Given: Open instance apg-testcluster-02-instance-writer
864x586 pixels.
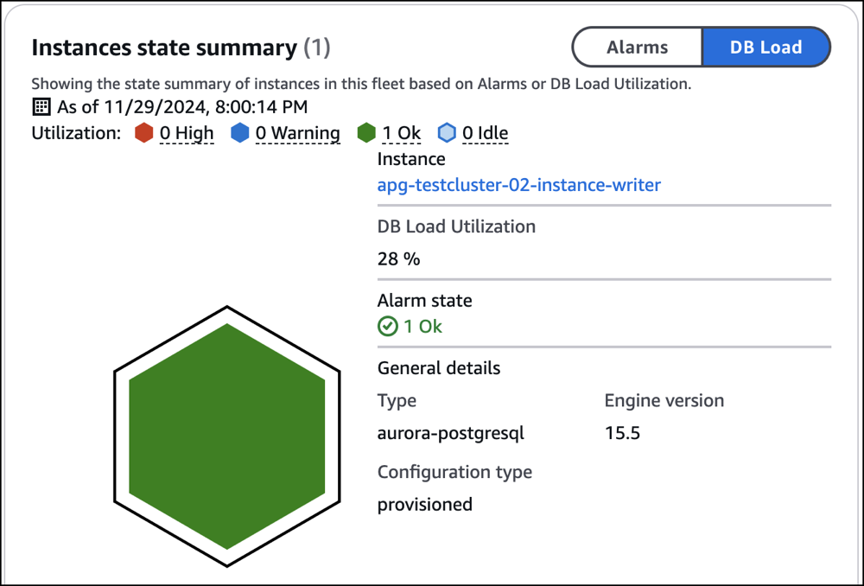Looking at the screenshot, I should tap(518, 185).
